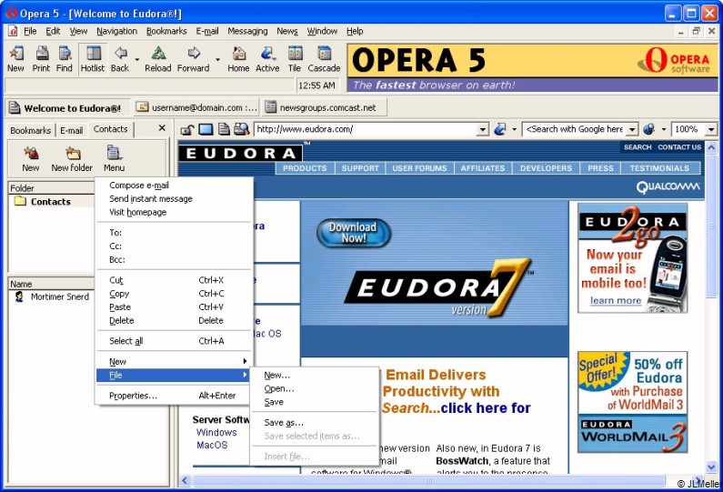
Task: Choose Save as... in File submenu
Action: pos(314,422)
